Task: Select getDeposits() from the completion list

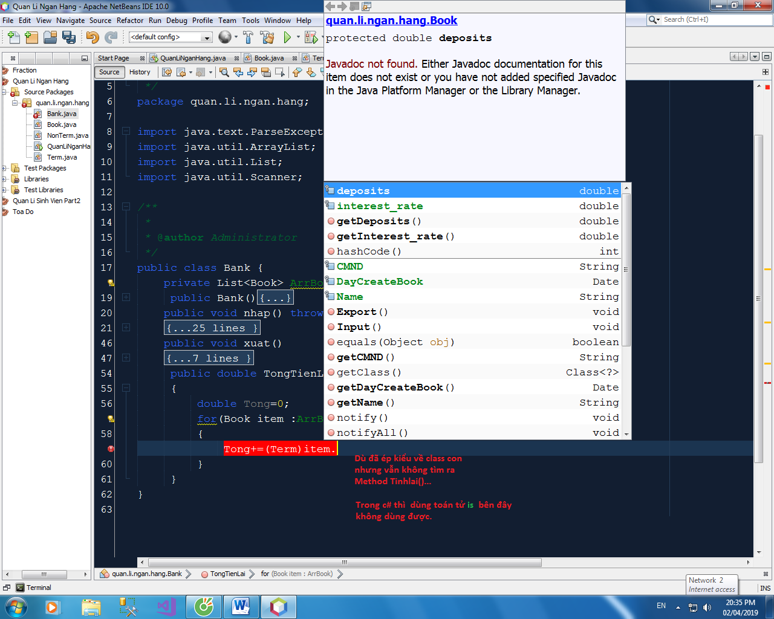Action: tap(379, 221)
